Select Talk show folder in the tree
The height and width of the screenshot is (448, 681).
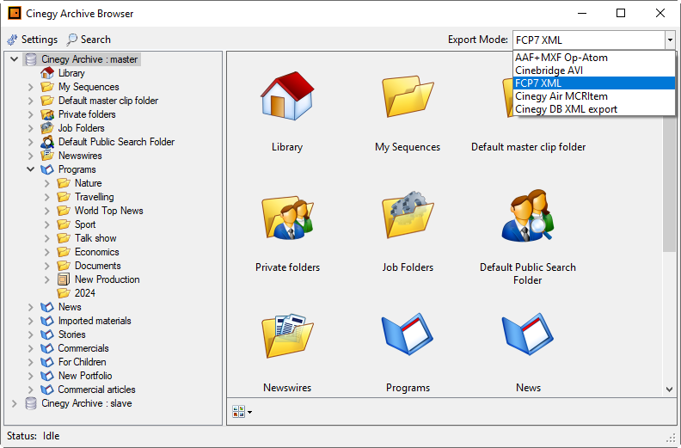(95, 238)
